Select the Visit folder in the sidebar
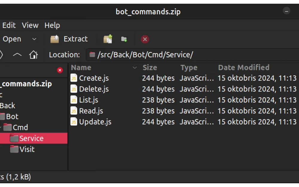Screen dimensions: 299x187 click(28, 149)
